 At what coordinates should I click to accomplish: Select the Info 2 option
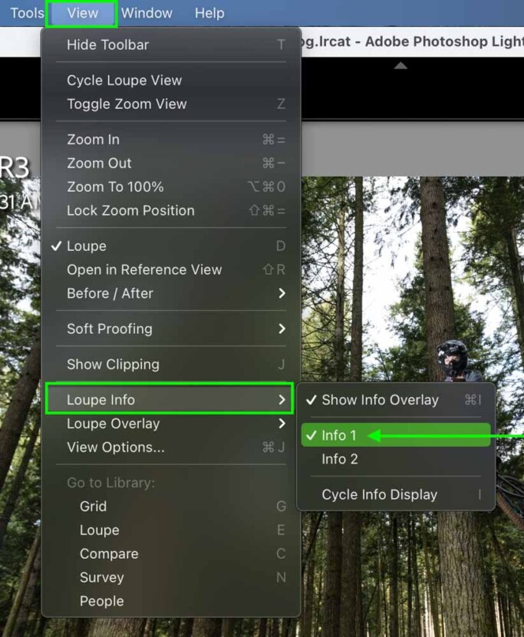[396, 459]
